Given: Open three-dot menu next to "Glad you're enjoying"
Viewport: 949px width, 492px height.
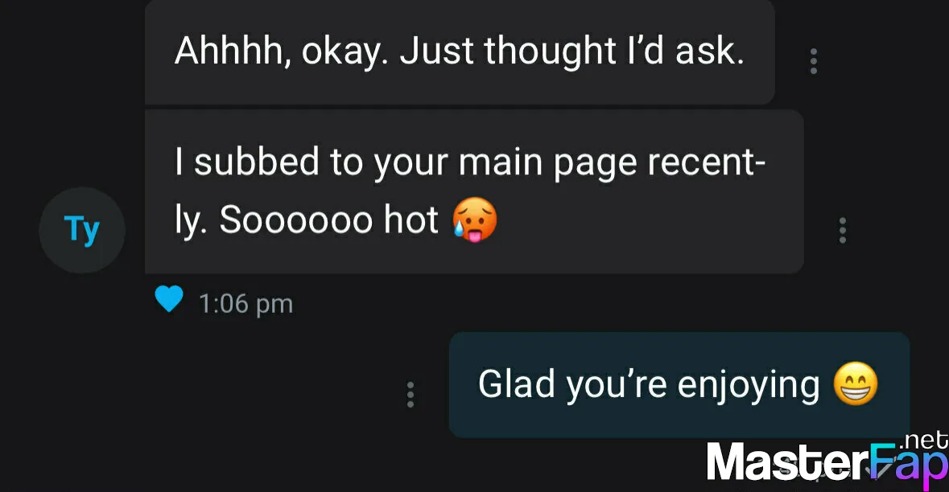Looking at the screenshot, I should click(x=411, y=394).
